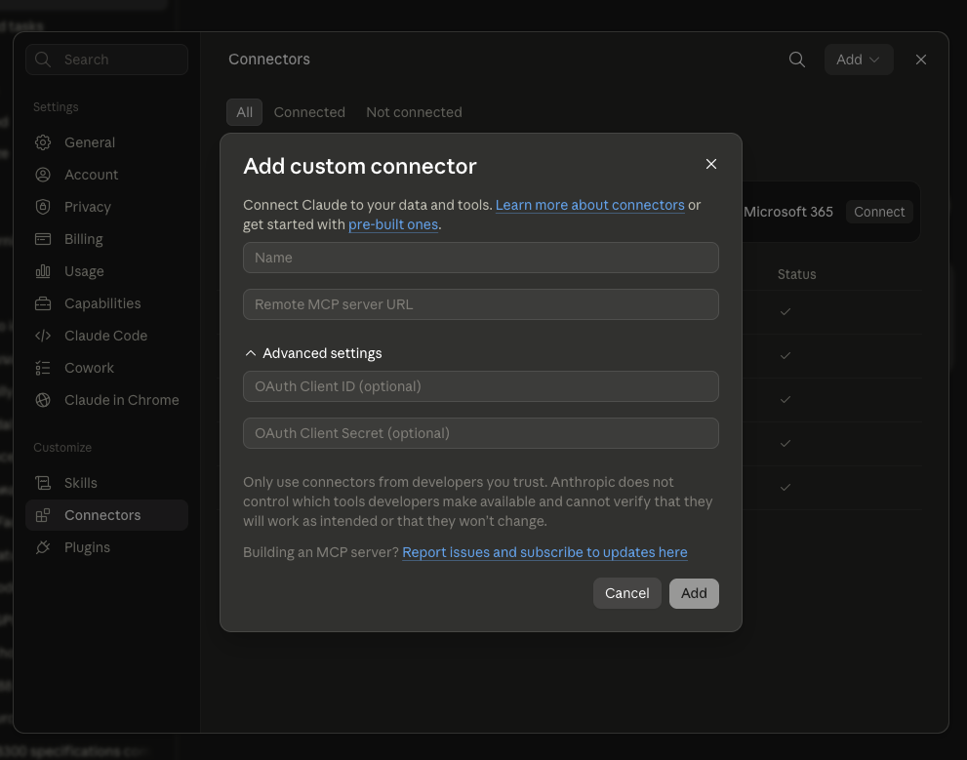Screen dimensions: 967x760
Task: Click the Microsoft 365 label
Action: tap(788, 212)
